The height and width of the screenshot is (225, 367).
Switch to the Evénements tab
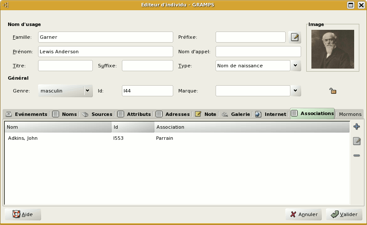tap(27, 114)
